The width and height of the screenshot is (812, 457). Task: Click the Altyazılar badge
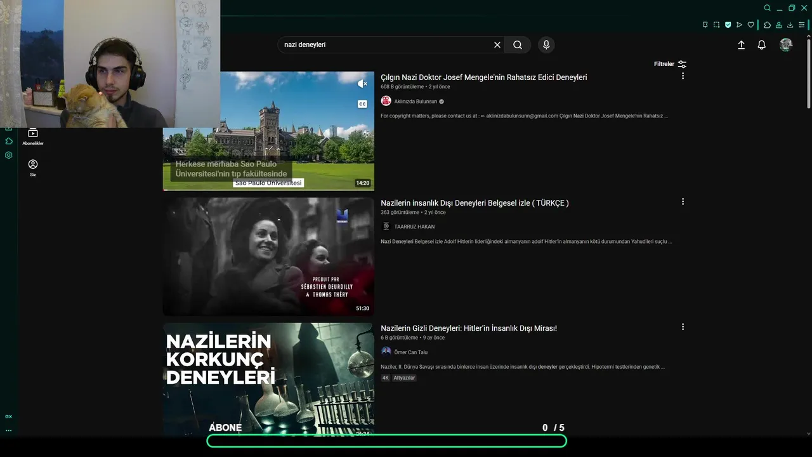[404, 378]
